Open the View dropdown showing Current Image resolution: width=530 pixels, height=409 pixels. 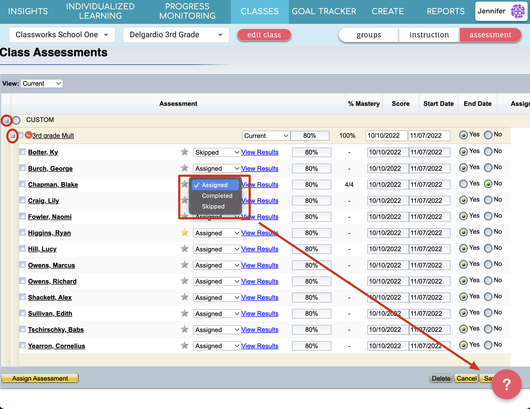click(42, 83)
